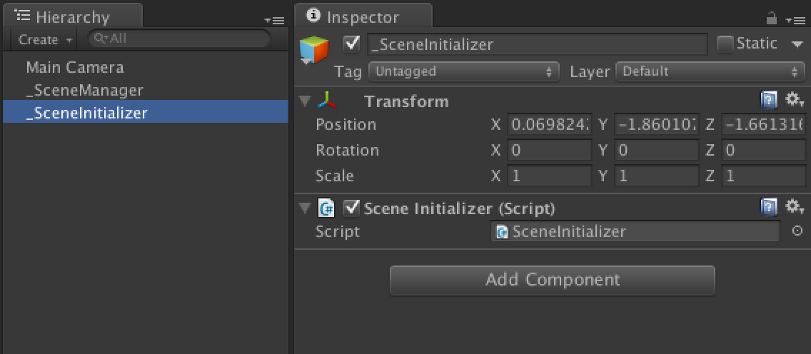This screenshot has height=354, width=811.
Task: Open the Transform help reference icon
Action: (769, 99)
